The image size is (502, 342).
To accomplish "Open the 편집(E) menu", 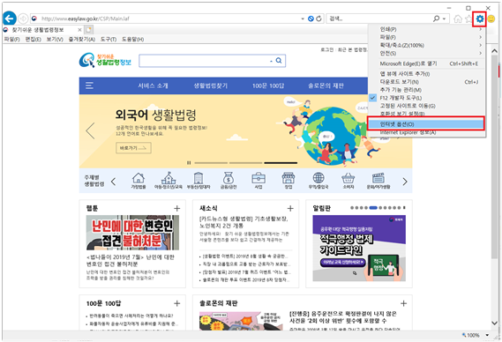I will click(33, 40).
